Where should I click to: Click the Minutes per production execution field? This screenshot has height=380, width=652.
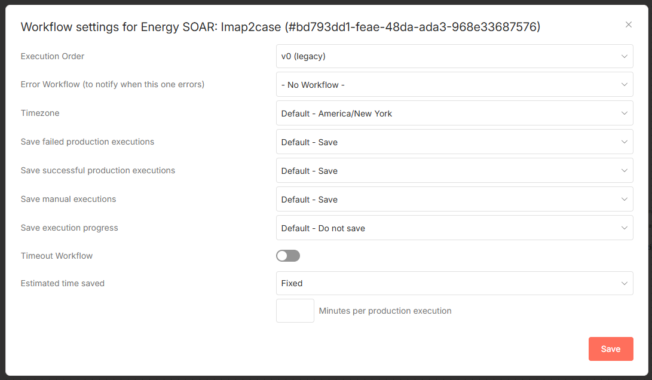(295, 311)
